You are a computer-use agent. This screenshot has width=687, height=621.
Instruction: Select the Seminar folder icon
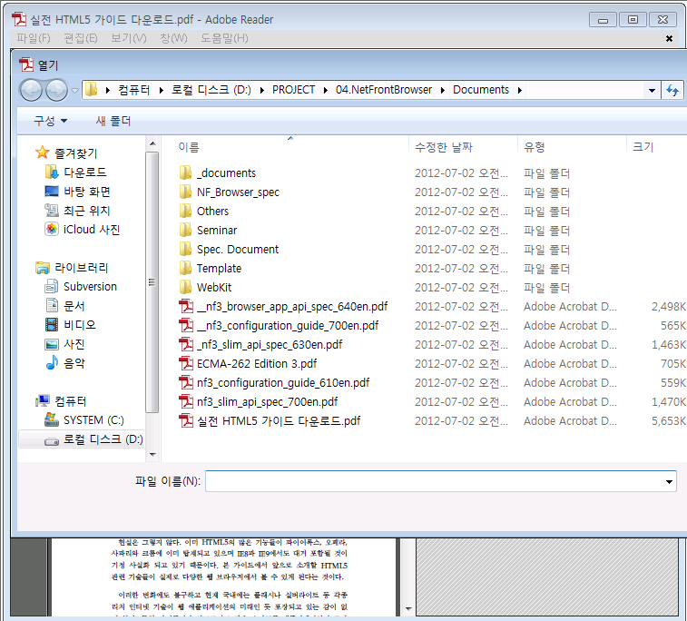(185, 230)
